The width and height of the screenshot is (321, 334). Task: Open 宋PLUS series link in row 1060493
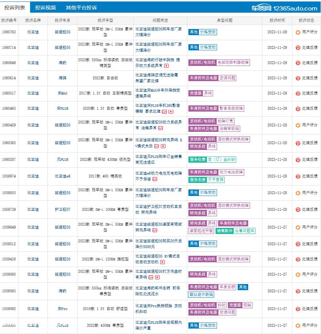(x=62, y=108)
